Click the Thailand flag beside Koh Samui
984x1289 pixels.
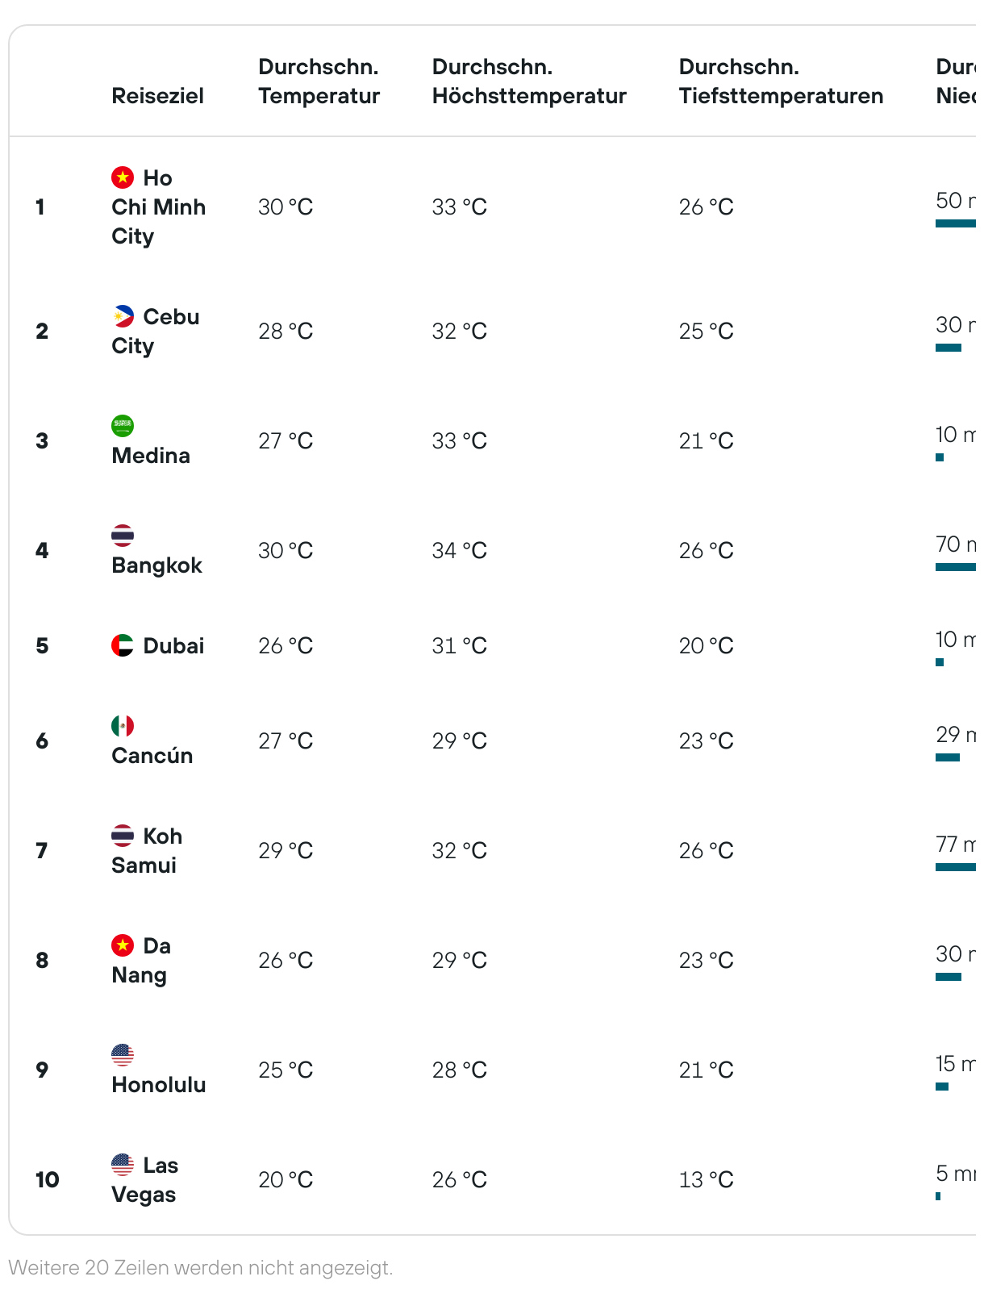(123, 835)
